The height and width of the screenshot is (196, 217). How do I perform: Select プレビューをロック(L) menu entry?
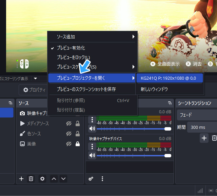(92, 57)
